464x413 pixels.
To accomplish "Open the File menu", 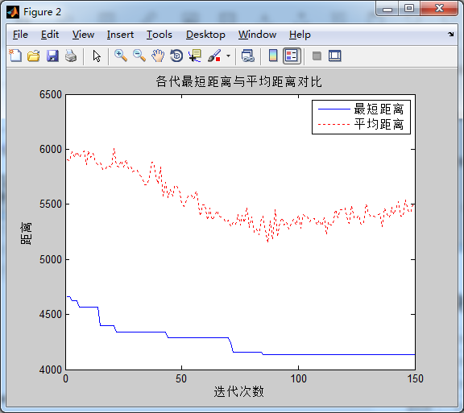I will pyautogui.click(x=20, y=35).
